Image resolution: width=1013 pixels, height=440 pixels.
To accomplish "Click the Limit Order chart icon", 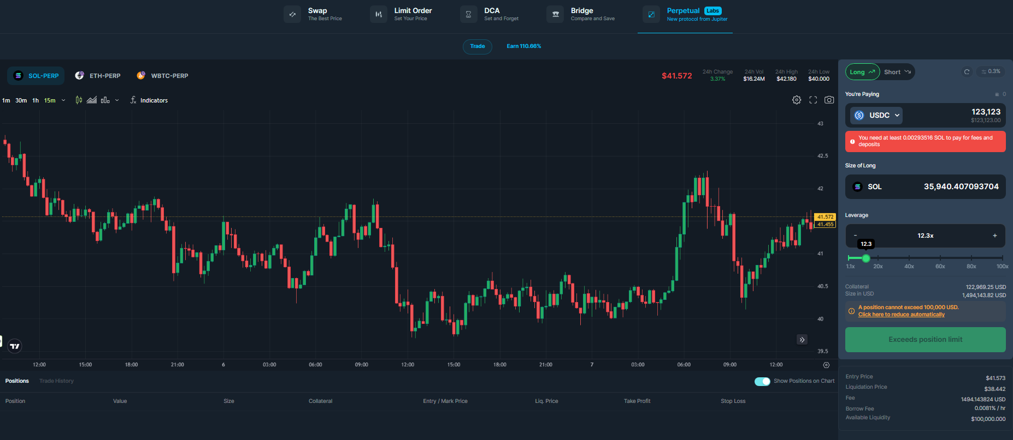I will (379, 14).
